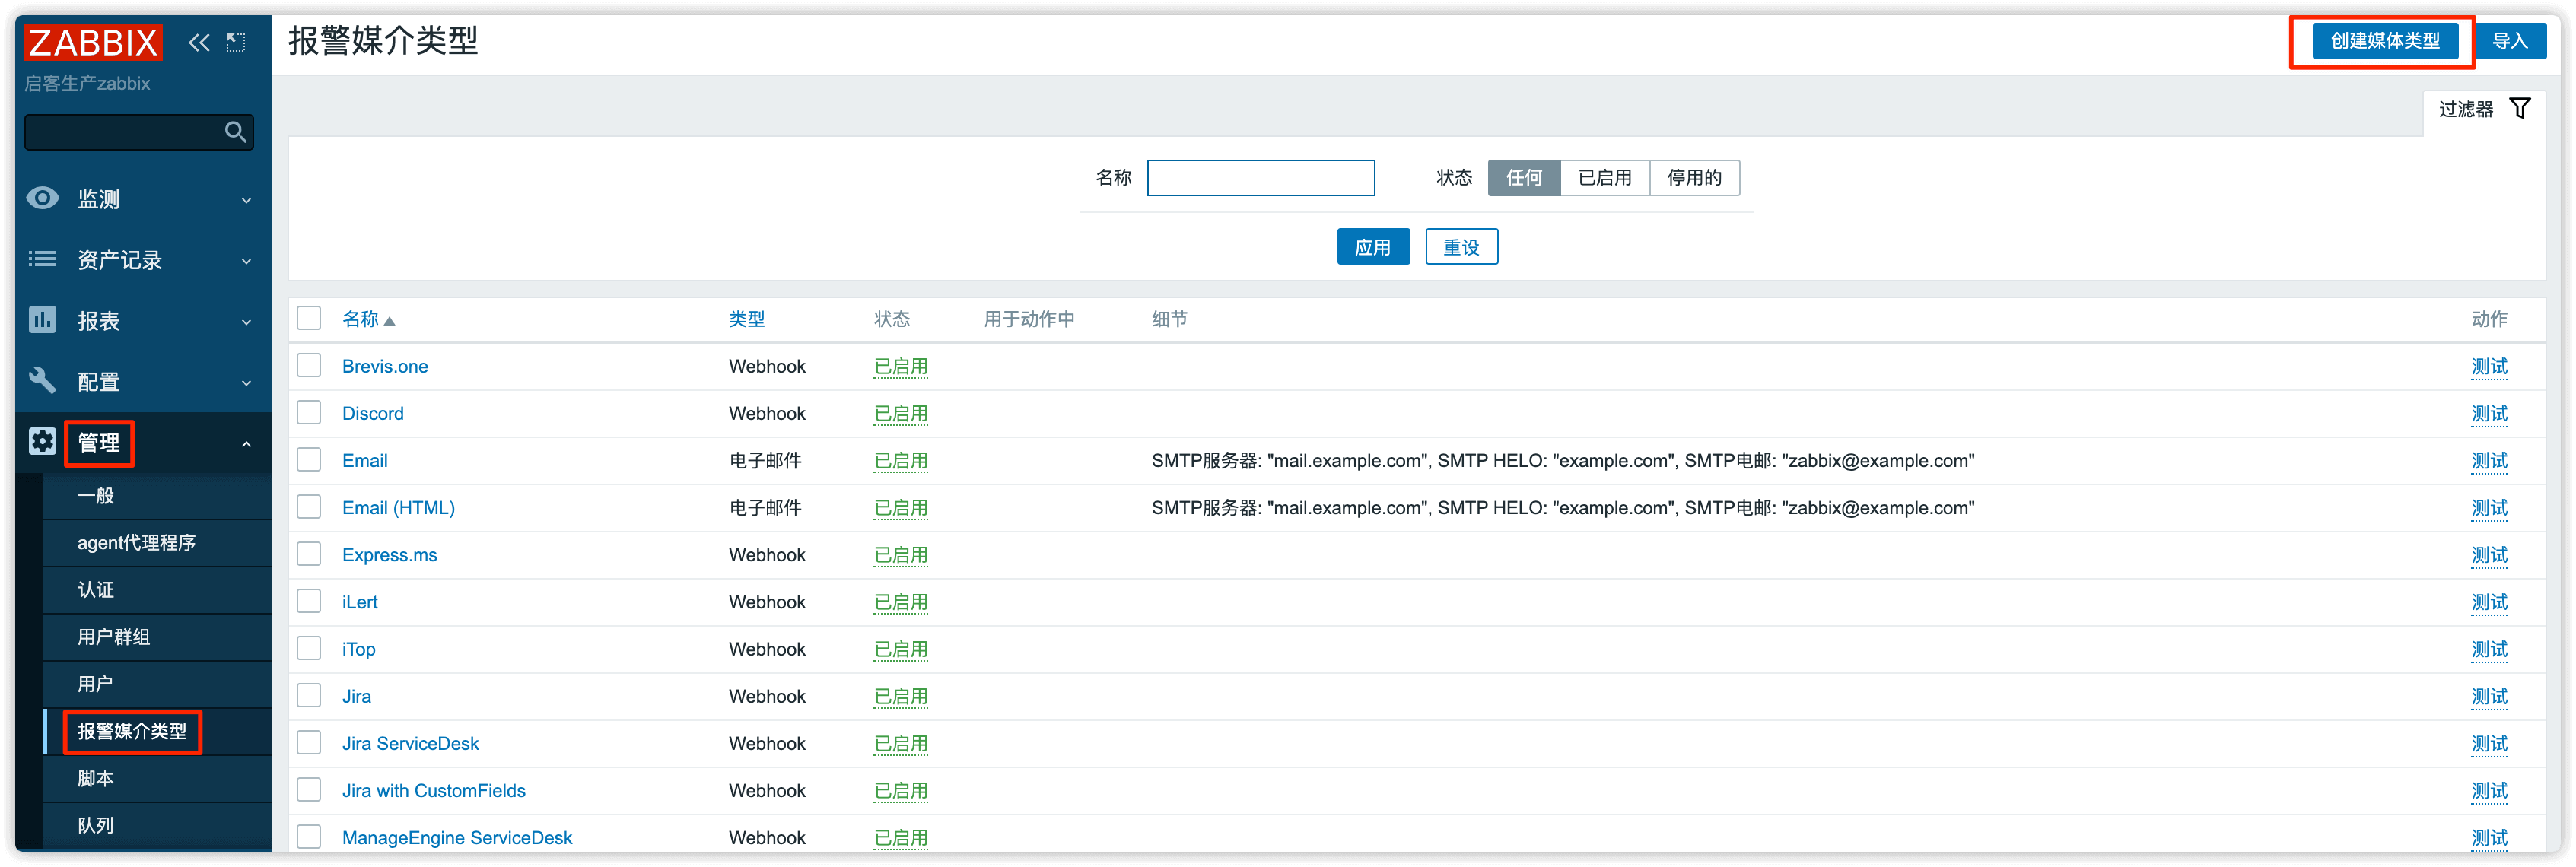Click the 导入 button
The height and width of the screenshot is (867, 2576).
(2509, 41)
